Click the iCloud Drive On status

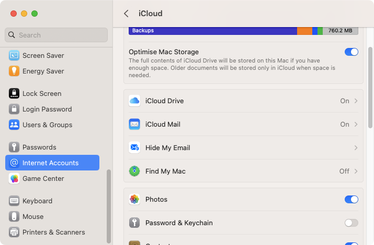tap(345, 101)
